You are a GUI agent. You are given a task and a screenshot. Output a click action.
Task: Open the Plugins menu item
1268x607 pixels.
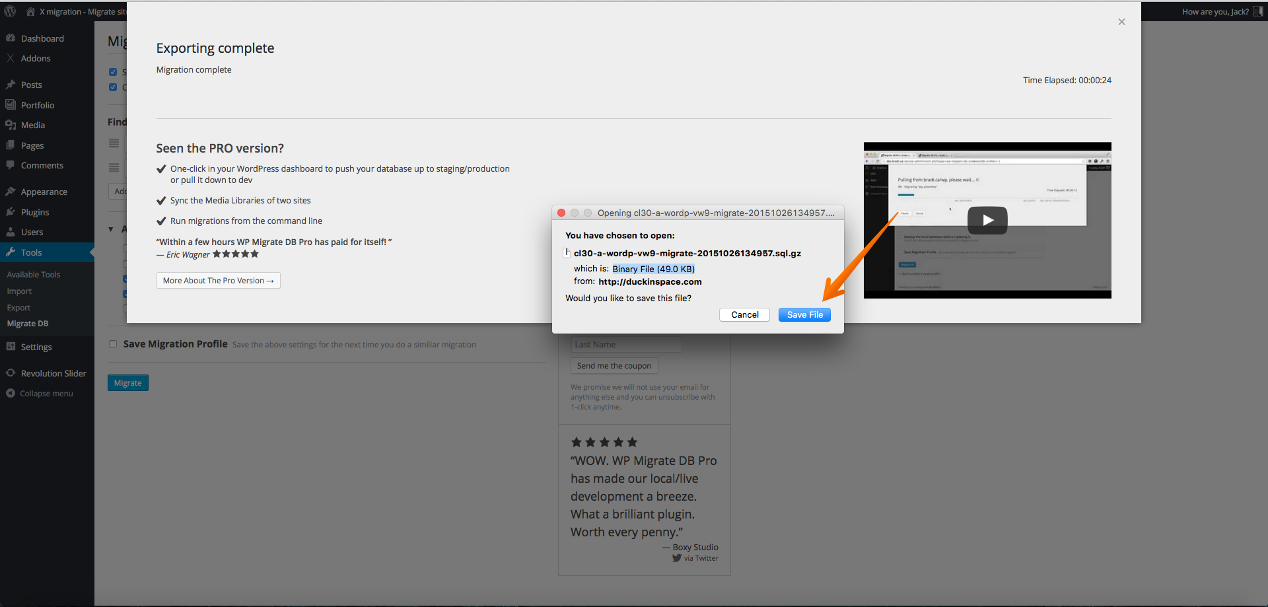click(x=35, y=212)
